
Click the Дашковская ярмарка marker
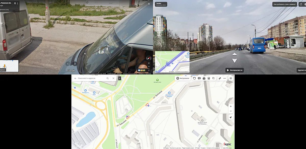coord(170,93)
